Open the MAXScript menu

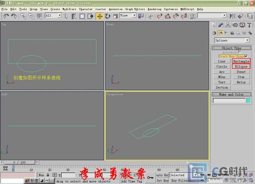click(187, 9)
